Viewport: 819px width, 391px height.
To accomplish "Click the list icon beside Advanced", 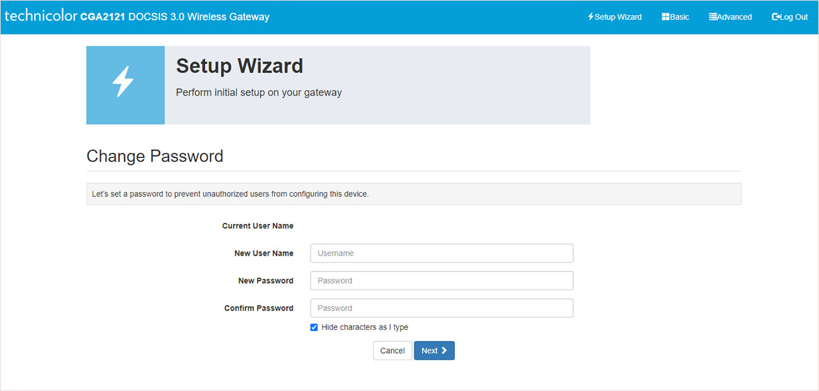I will (x=713, y=17).
